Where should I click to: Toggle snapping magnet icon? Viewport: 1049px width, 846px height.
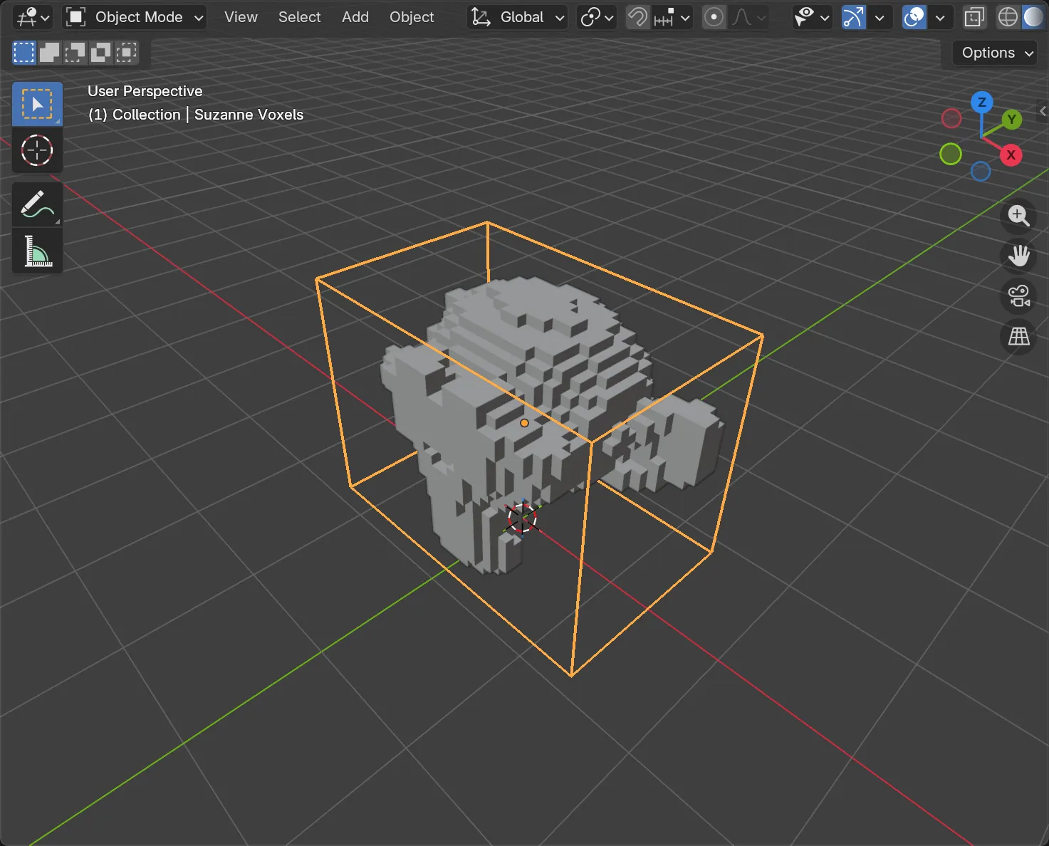[x=637, y=17]
